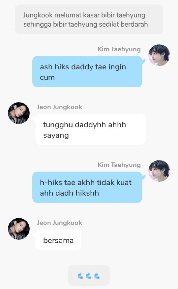Tap the upper Jeon Jungkook profile avatar
This screenshot has width=178, height=289.
pos(19,113)
